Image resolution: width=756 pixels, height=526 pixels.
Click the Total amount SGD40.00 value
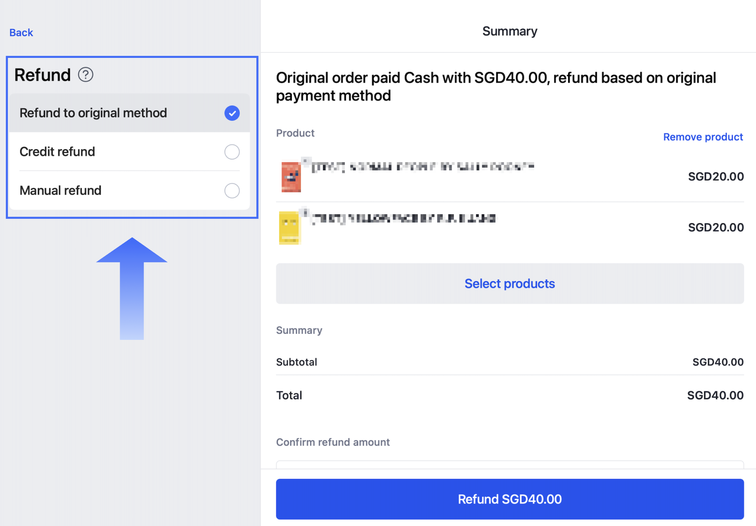[x=715, y=395]
